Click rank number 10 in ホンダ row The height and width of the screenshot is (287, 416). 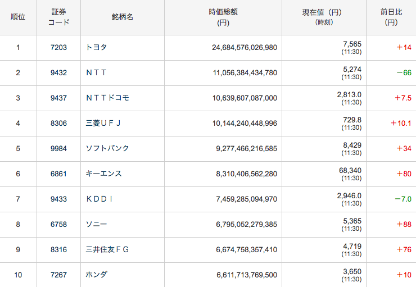(x=18, y=275)
